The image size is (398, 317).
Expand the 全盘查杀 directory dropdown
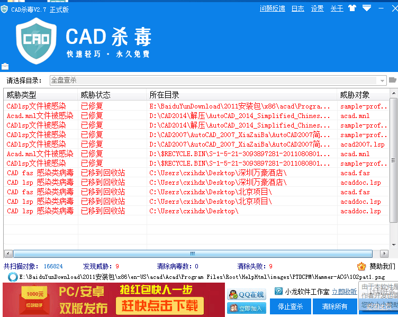pyautogui.click(x=382, y=81)
